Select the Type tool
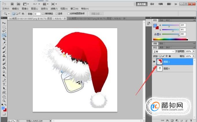 click(4, 84)
